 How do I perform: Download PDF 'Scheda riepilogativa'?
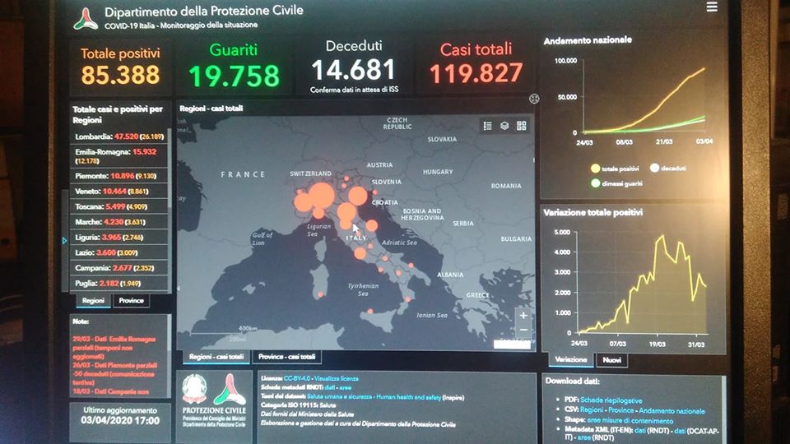coord(611,400)
